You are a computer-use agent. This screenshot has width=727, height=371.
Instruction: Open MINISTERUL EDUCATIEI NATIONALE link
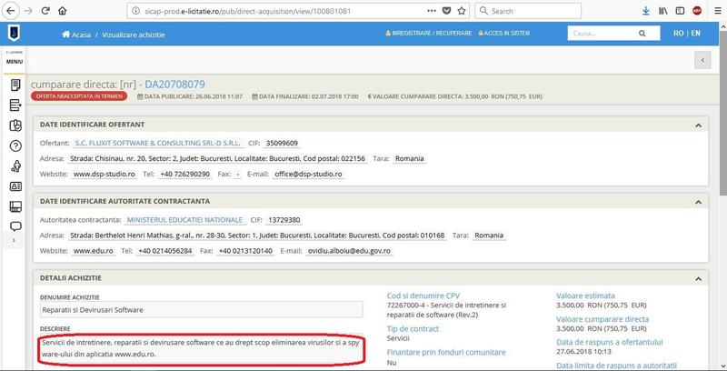tap(184, 220)
